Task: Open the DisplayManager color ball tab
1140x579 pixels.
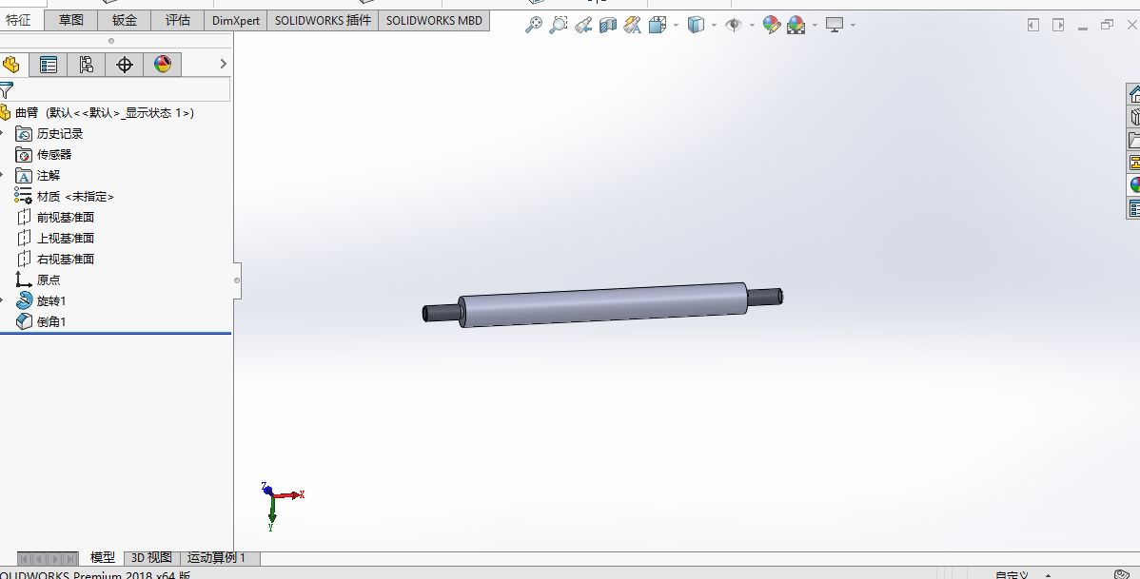Action: point(162,65)
